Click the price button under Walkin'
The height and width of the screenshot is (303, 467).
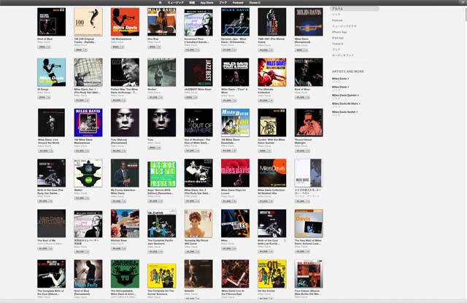[x=81, y=198]
